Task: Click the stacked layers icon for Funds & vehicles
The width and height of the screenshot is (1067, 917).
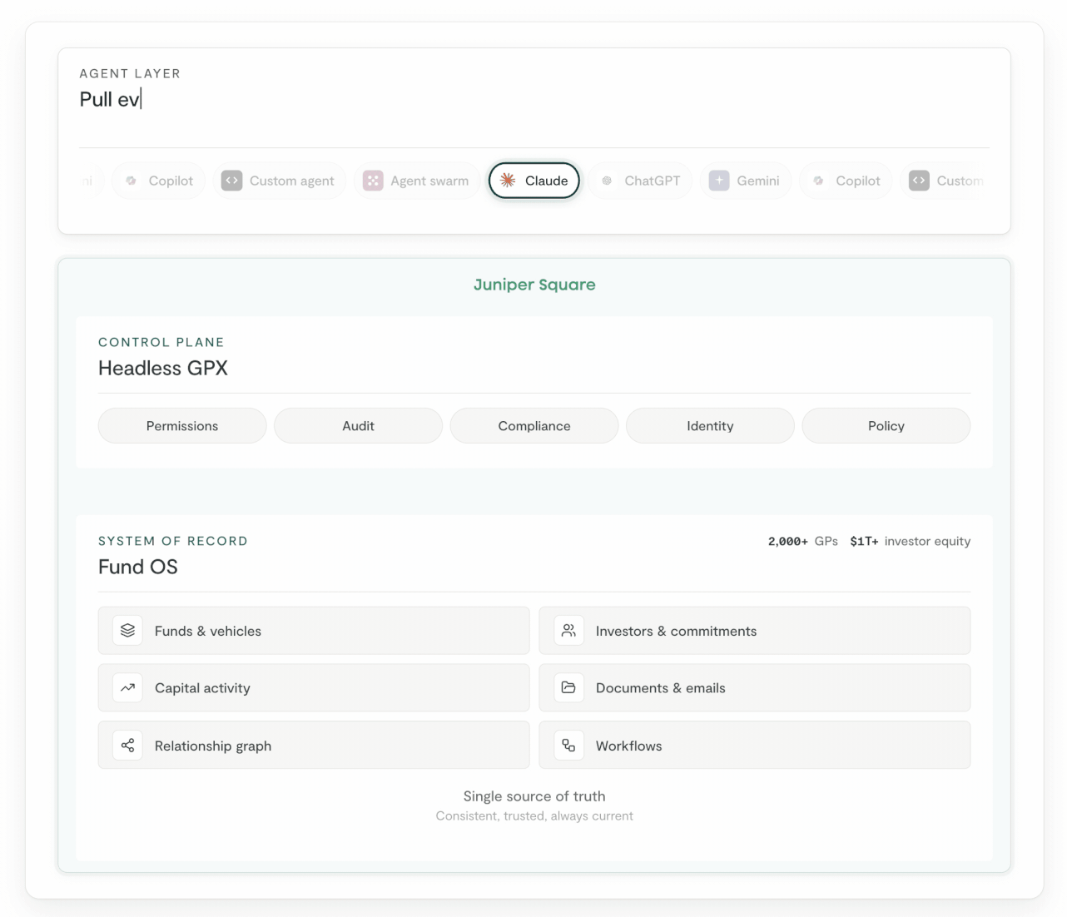Action: coord(127,631)
